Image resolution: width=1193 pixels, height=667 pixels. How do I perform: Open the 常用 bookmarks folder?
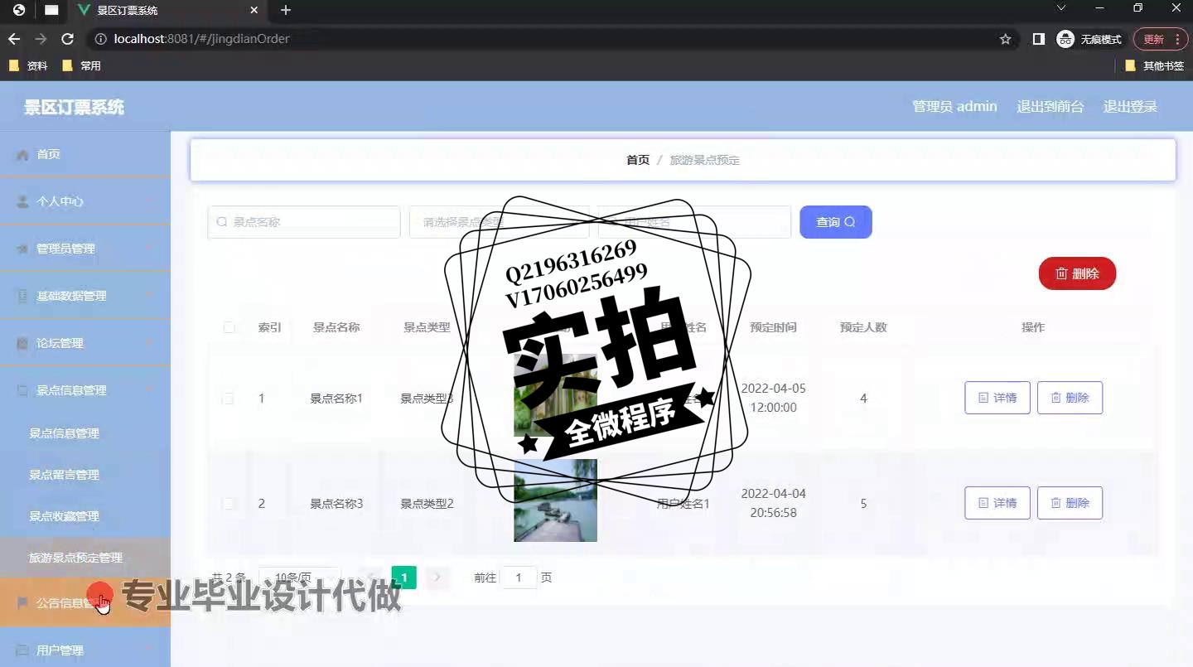coord(81,65)
